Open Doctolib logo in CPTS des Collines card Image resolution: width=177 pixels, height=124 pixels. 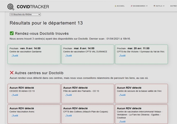coord(68,116)
